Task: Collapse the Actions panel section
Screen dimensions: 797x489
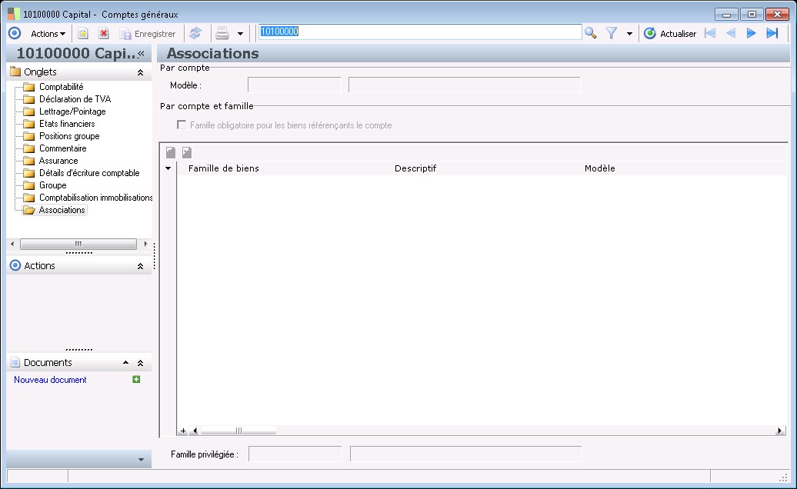Action: (x=140, y=266)
